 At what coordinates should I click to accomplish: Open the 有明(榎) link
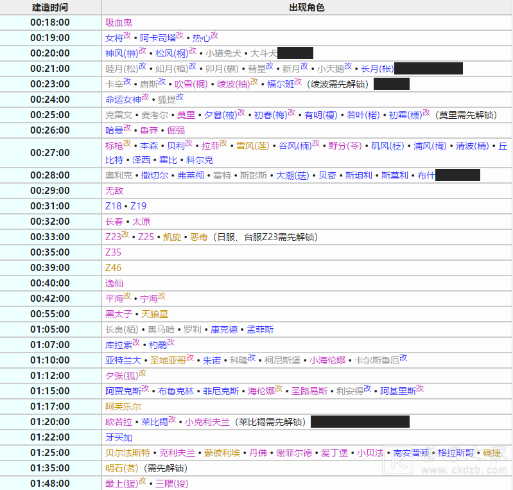321,115
